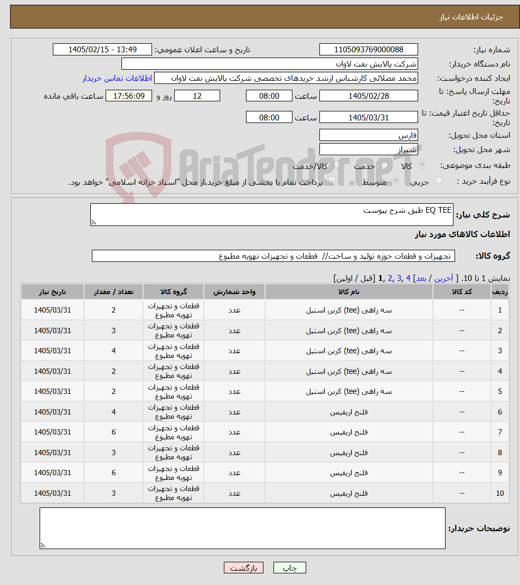Click the remaining time 17:56:09 field
Screen dimensions: 520x585
[129, 96]
